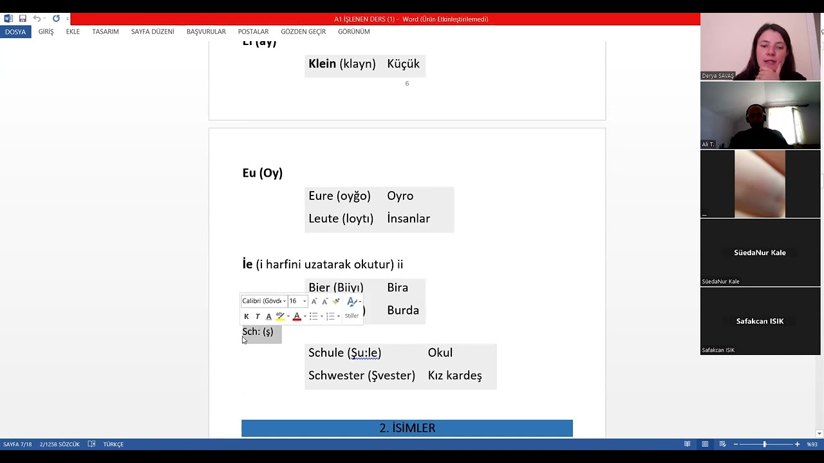Viewport: 824px width, 463px height.
Task: Open the POSTALAR tab
Action: [x=253, y=32]
